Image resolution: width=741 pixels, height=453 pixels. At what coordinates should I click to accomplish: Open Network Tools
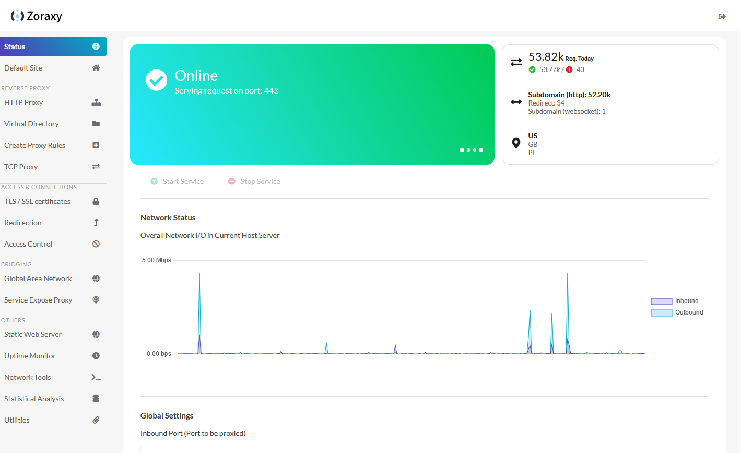53,377
